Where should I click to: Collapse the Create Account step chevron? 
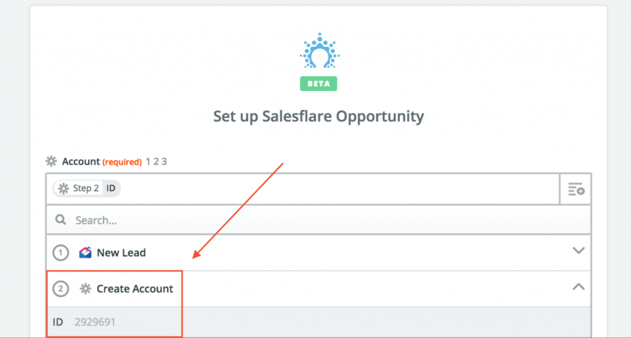pos(578,286)
